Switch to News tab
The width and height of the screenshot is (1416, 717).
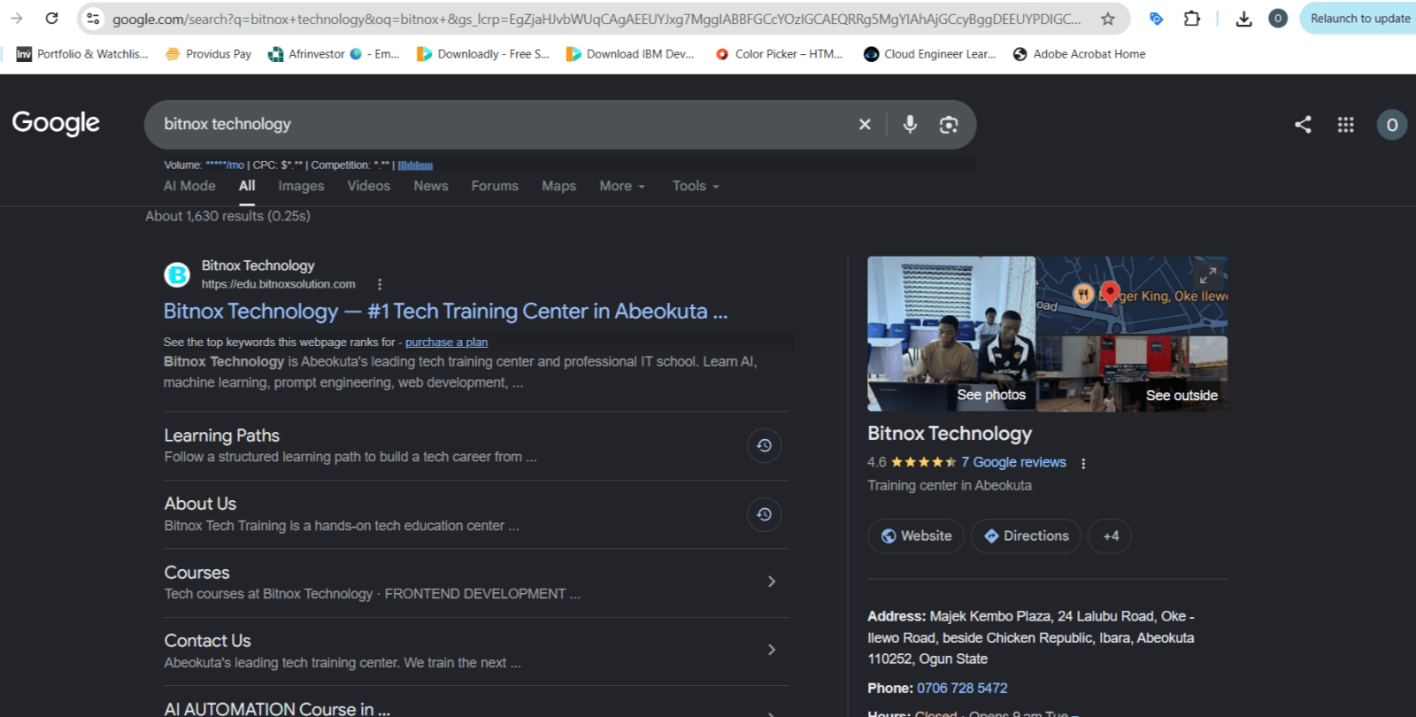pos(431,186)
